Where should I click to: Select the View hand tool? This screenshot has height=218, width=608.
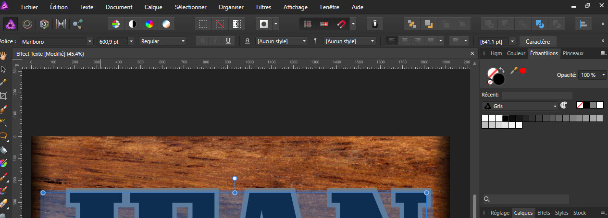[4, 55]
